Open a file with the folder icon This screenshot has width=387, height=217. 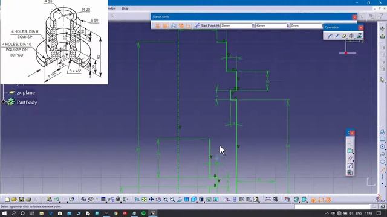[14, 200]
